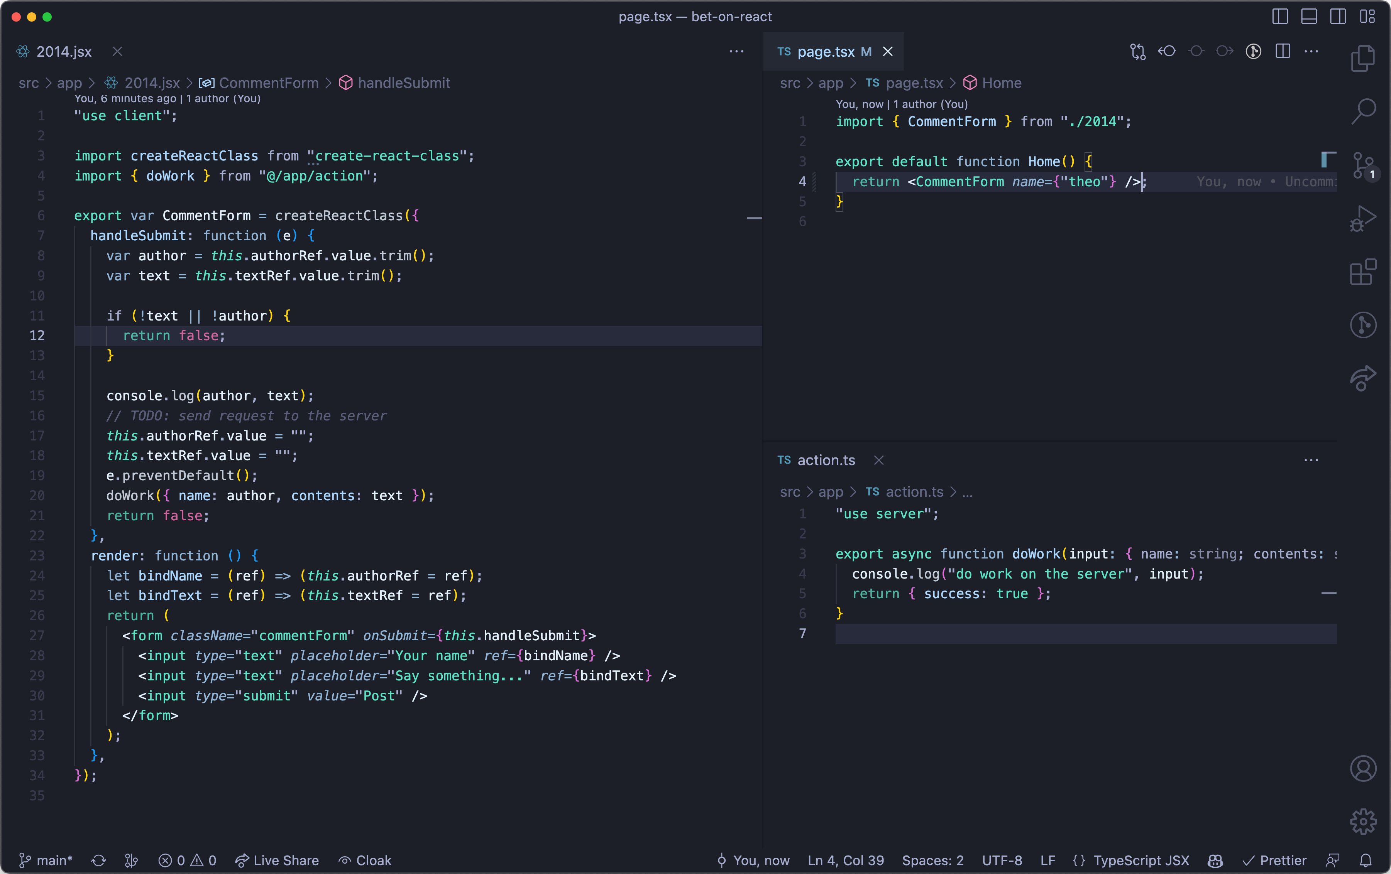Click next change circle-arrow icon in toolbar
This screenshot has width=1391, height=874.
tap(1225, 51)
